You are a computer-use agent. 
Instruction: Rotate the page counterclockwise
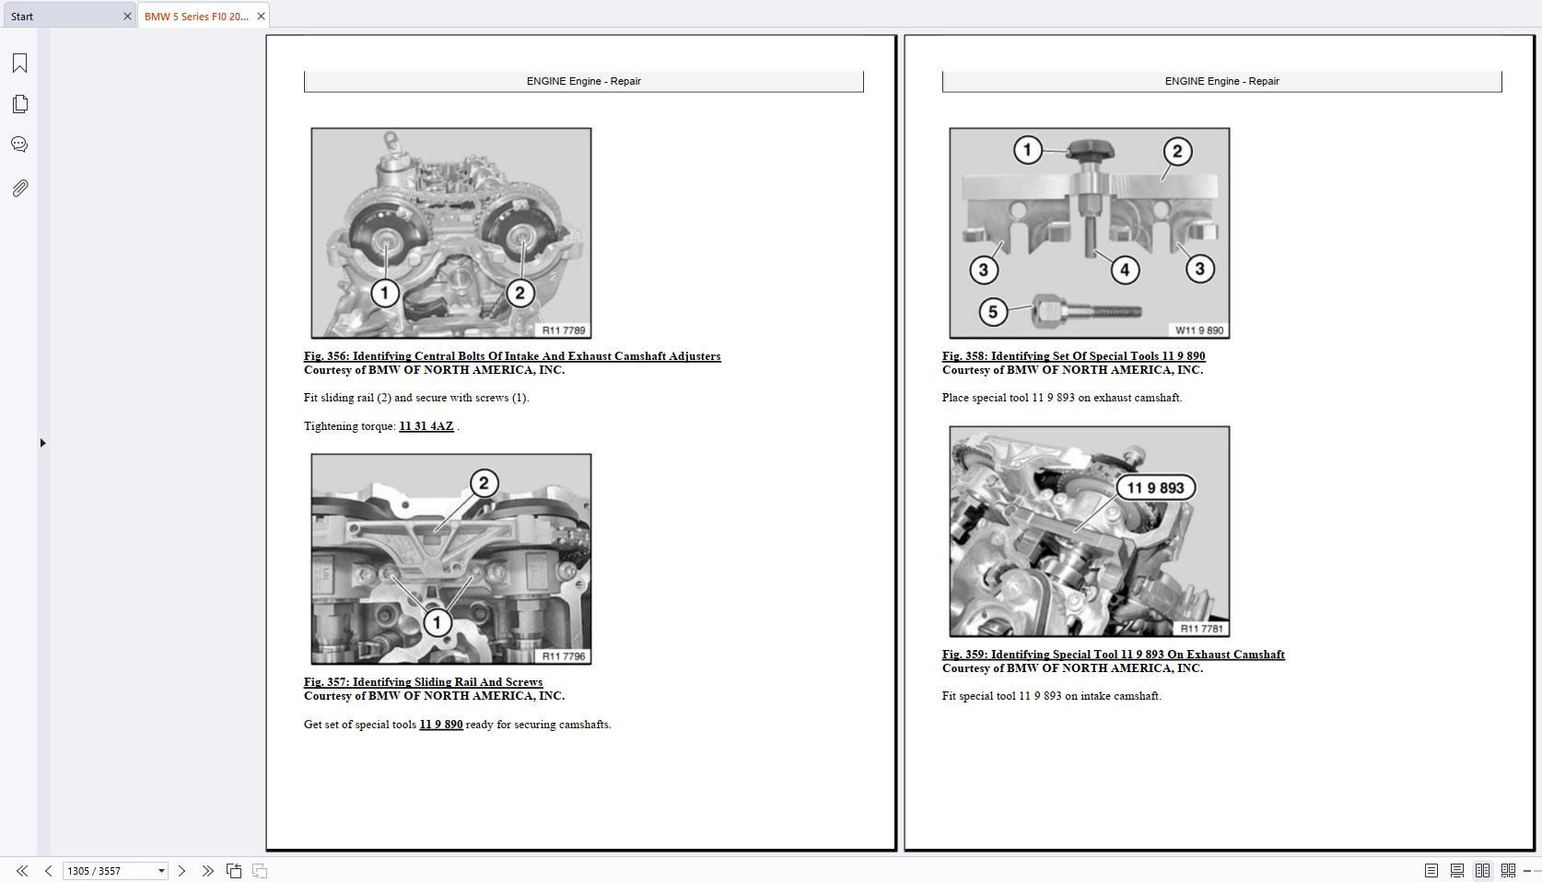[x=233, y=870]
